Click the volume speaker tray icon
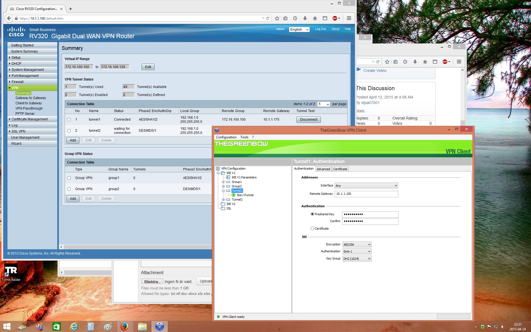The width and height of the screenshot is (531, 332). click(503, 327)
